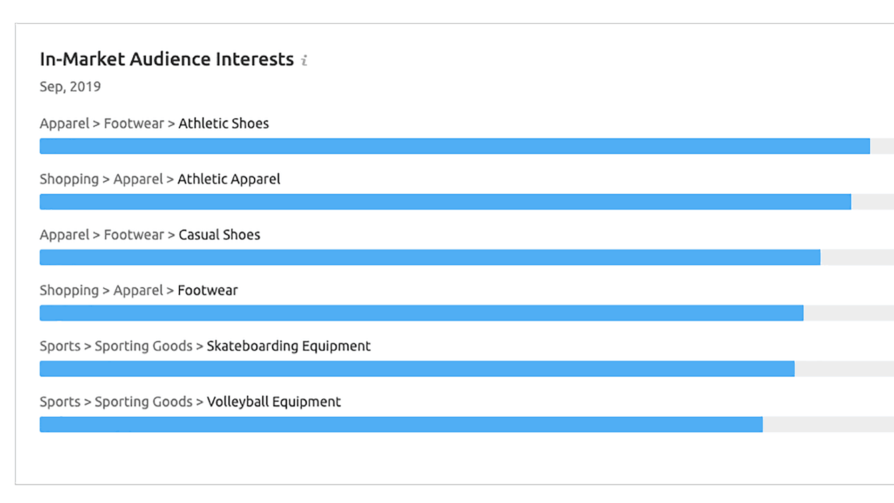Click the Casual Shoes category label
The width and height of the screenshot is (894, 503).
click(x=219, y=235)
